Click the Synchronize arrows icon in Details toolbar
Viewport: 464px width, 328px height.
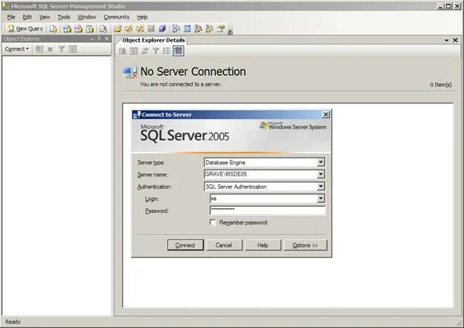(x=145, y=51)
